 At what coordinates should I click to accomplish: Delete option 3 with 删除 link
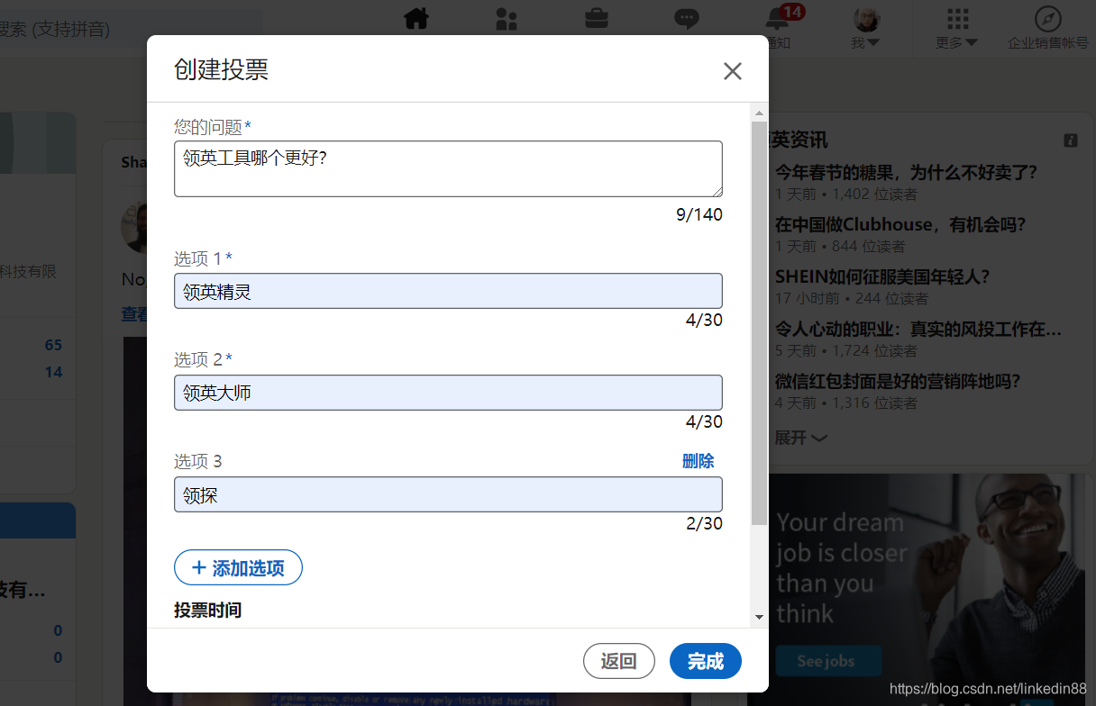(698, 461)
